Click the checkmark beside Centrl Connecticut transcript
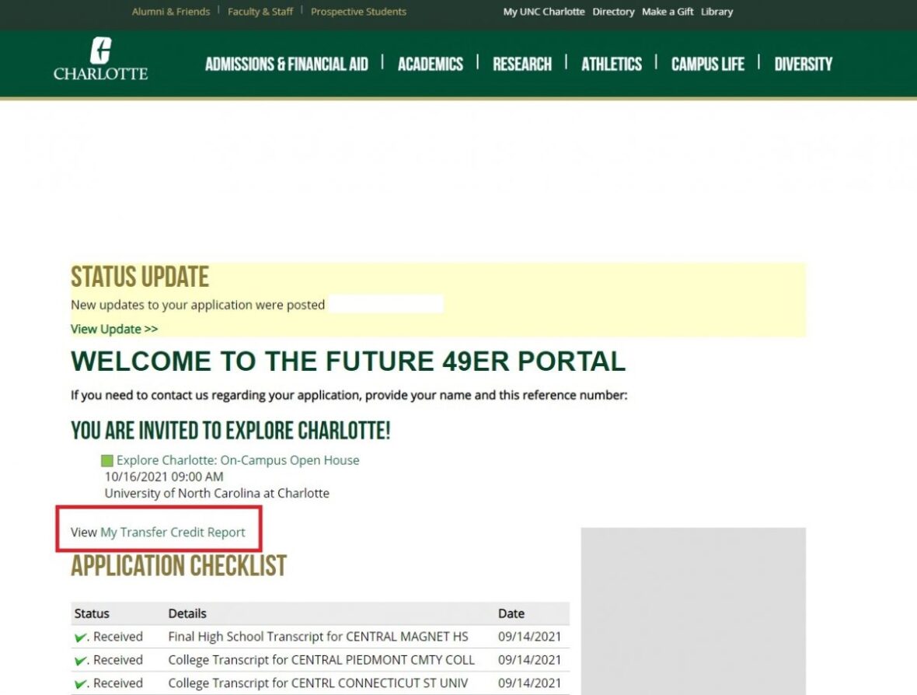Image resolution: width=917 pixels, height=695 pixels. 81,683
